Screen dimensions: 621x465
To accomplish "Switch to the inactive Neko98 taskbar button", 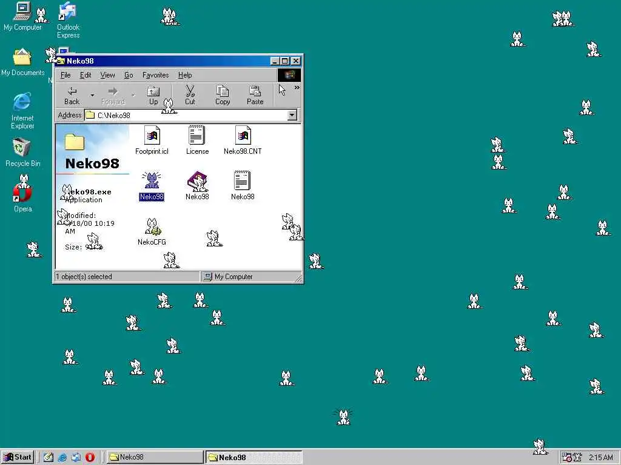I will 155,457.
